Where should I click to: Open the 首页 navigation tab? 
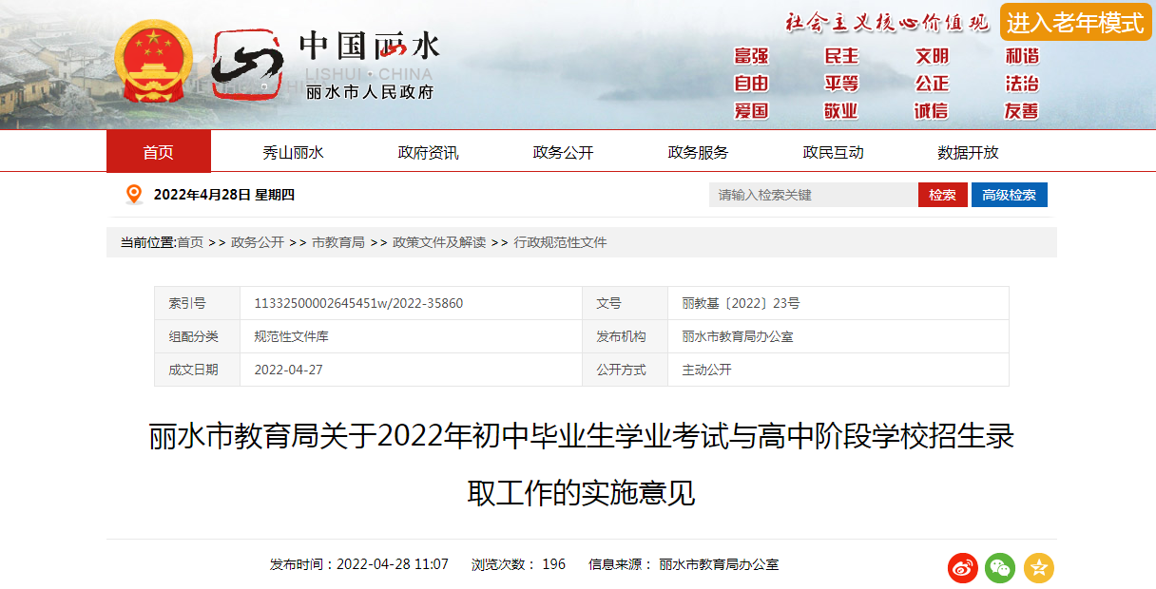point(159,152)
